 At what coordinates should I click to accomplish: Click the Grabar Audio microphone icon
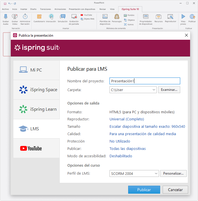click(6, 17)
